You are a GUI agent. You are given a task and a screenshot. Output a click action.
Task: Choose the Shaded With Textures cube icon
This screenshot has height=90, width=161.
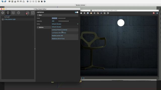click(39, 1)
